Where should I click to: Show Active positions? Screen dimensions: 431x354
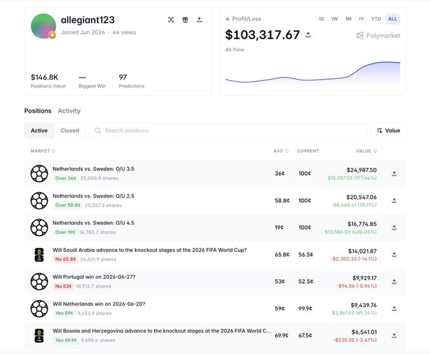pyautogui.click(x=39, y=130)
